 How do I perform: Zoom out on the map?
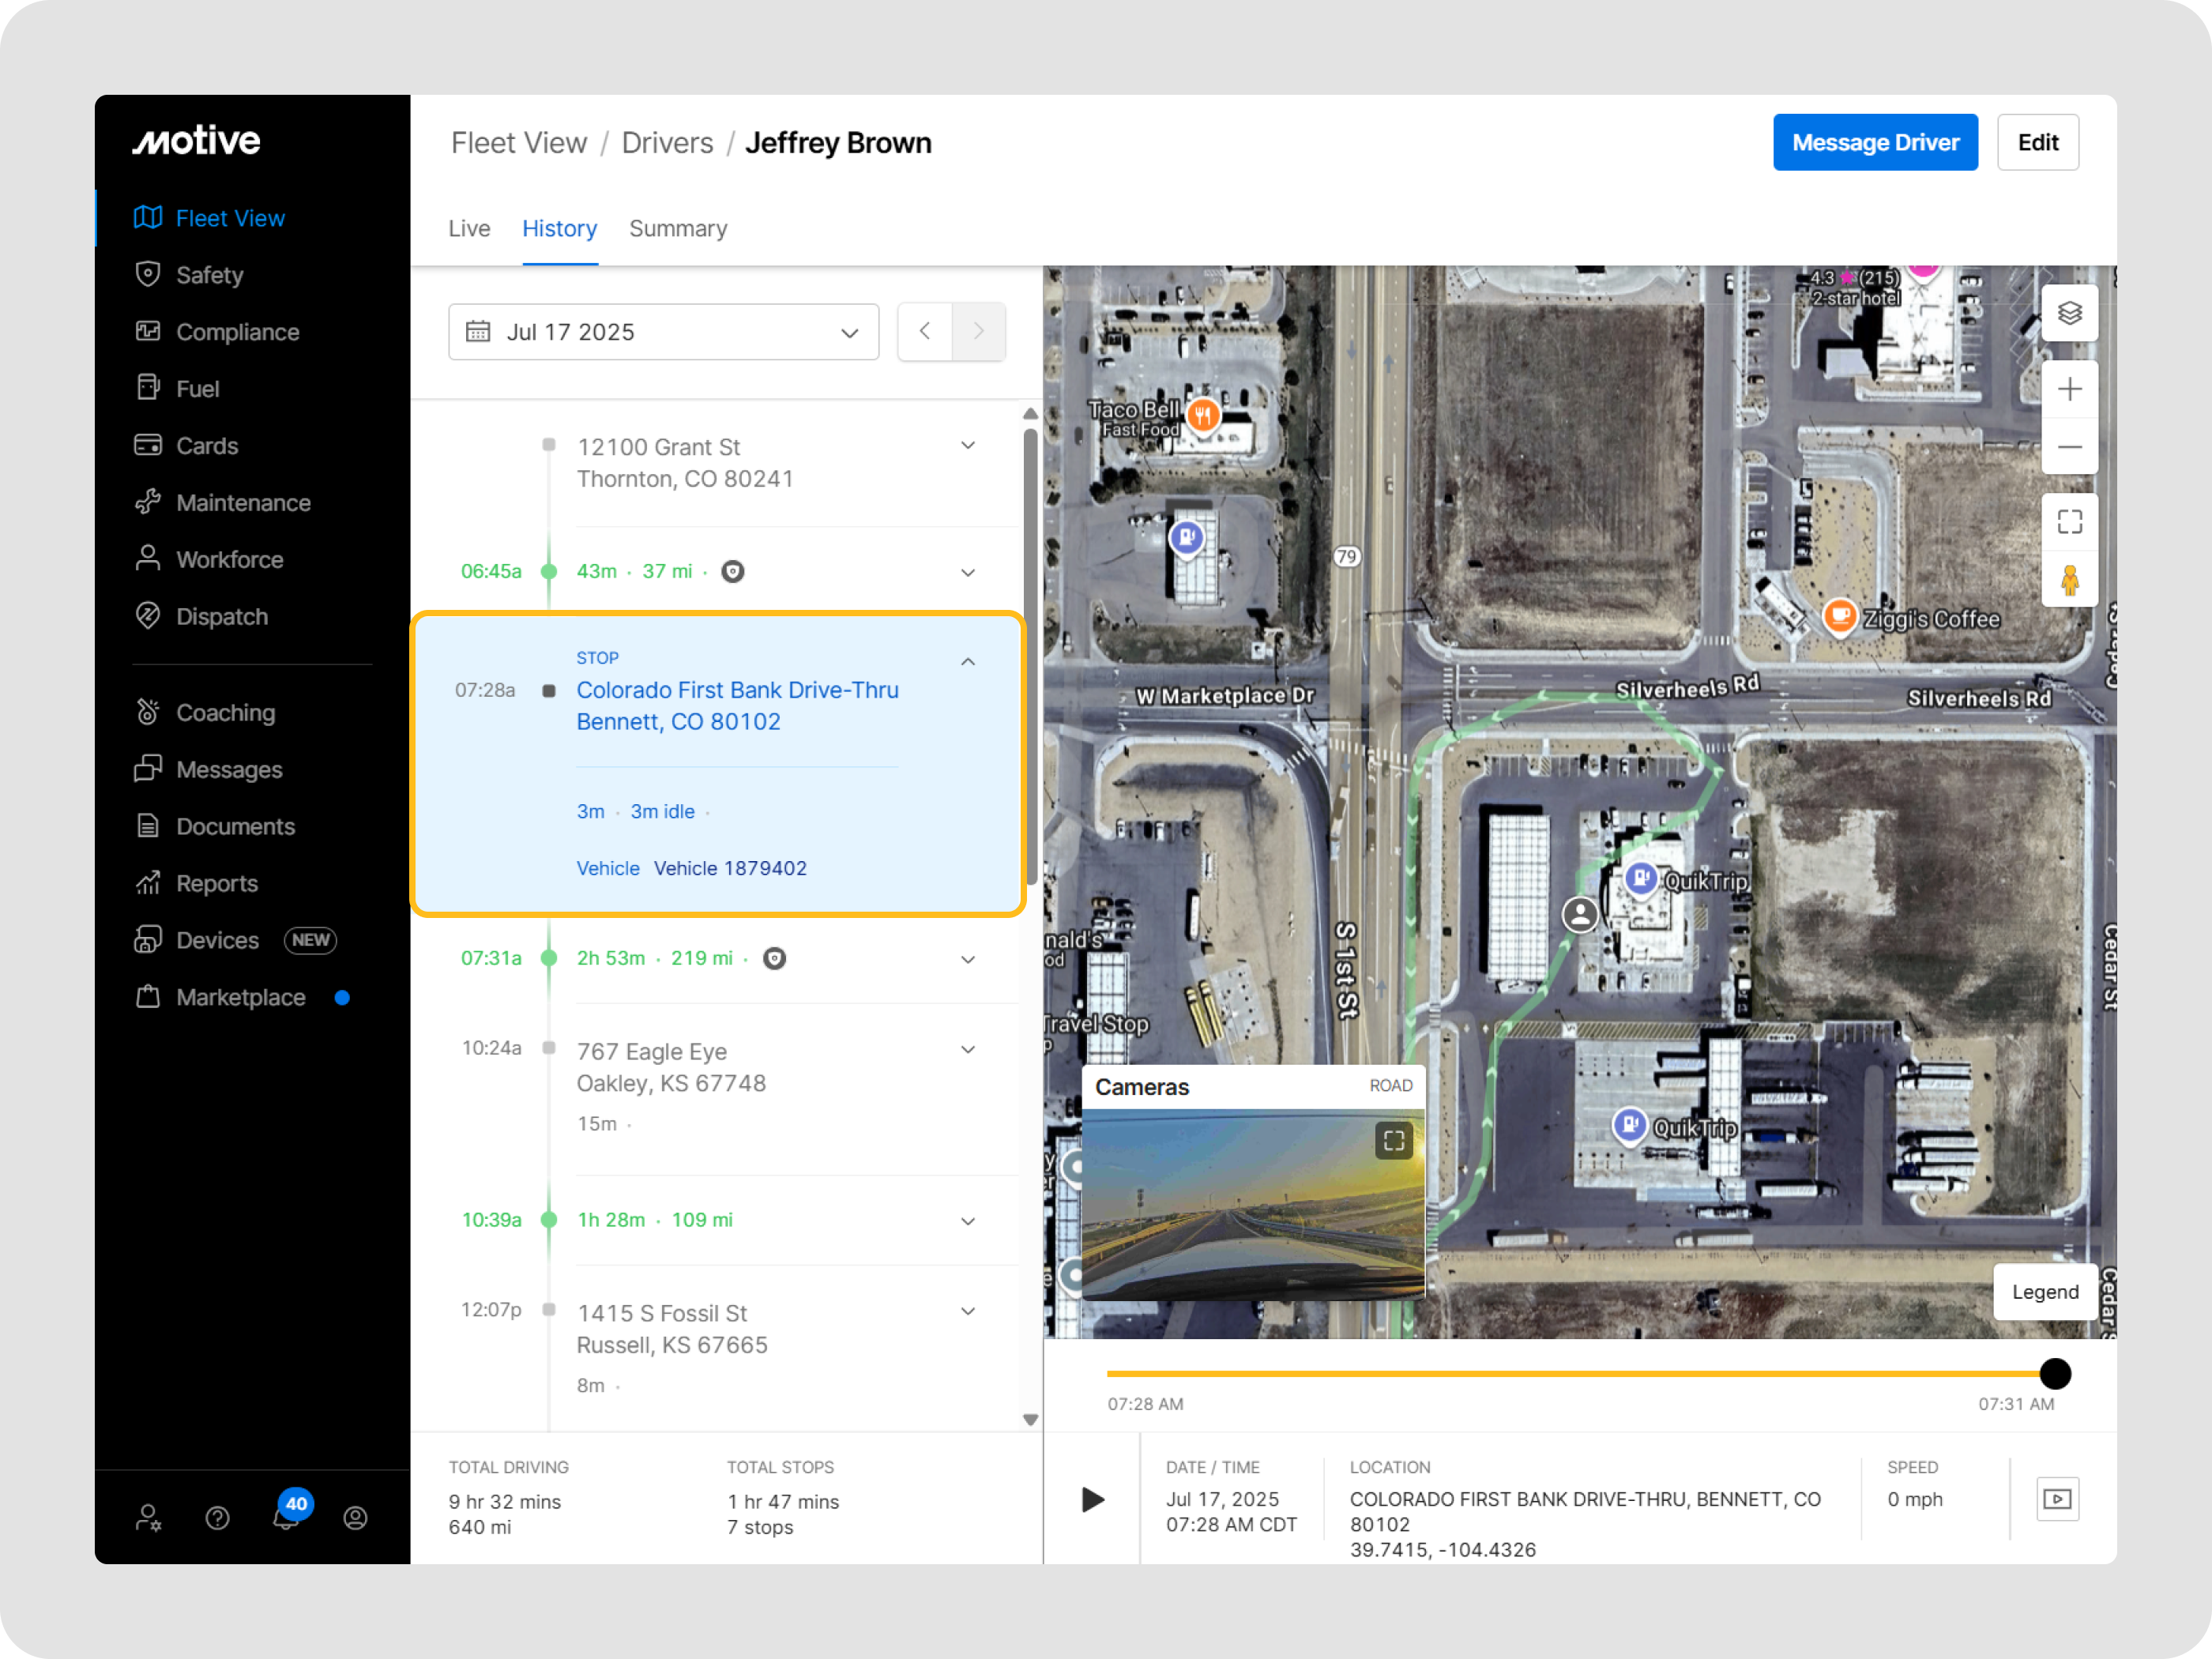(2069, 447)
